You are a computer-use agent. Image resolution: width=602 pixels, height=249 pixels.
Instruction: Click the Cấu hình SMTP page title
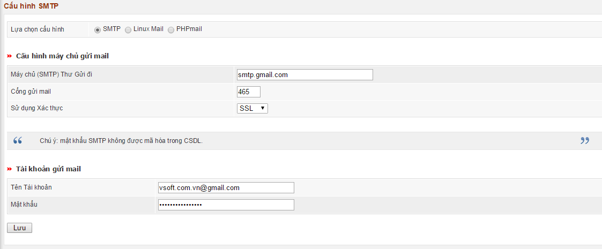point(32,6)
